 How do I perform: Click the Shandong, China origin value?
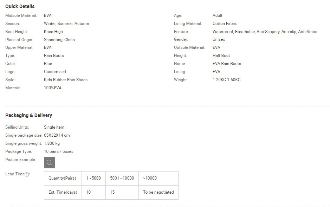click(x=59, y=40)
